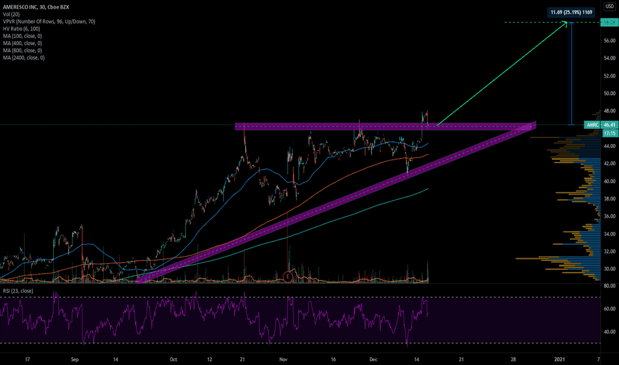Screen dimensions: 619x365
Task: Click the 42.00 price axis label
Action: (610, 163)
